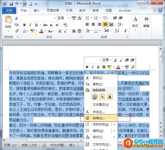Screen dimensions: 165x150
Task: Toggle Show/Hide paragraph marks icon
Action: [125, 31]
